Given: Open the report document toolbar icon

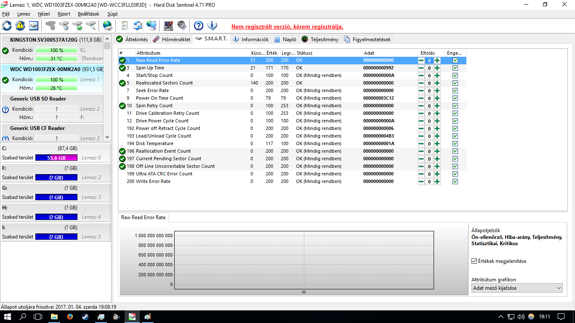Looking at the screenshot, I should pos(124,26).
